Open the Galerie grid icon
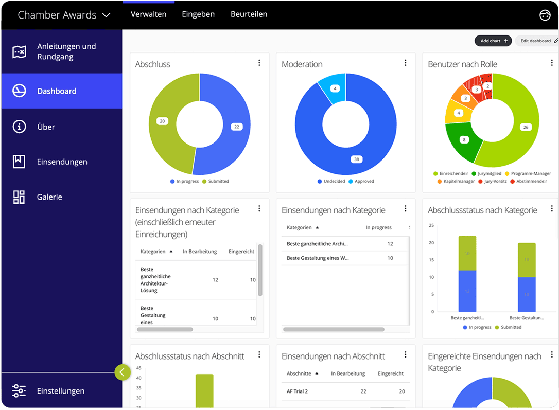 pyautogui.click(x=19, y=197)
